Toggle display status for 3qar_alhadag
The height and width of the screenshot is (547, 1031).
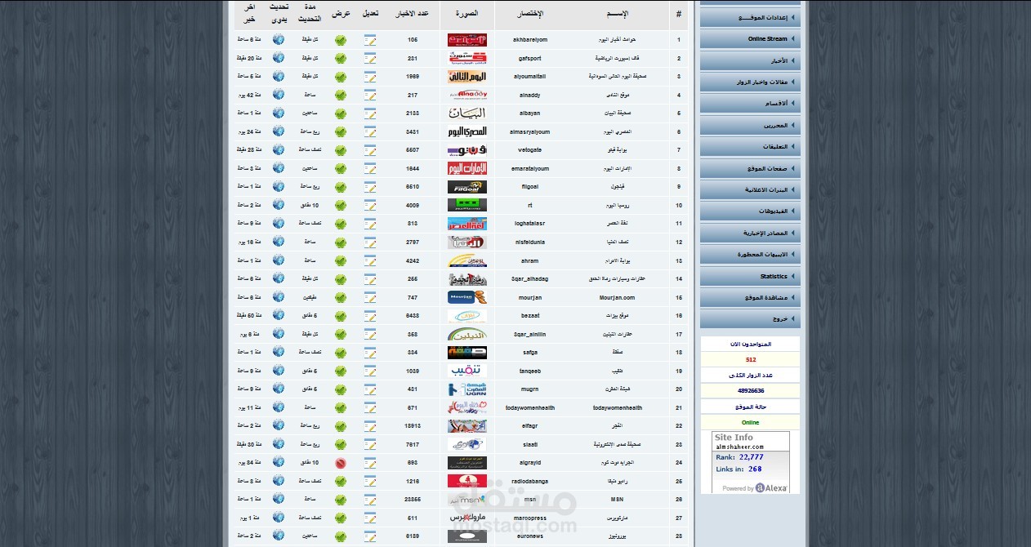[341, 278]
